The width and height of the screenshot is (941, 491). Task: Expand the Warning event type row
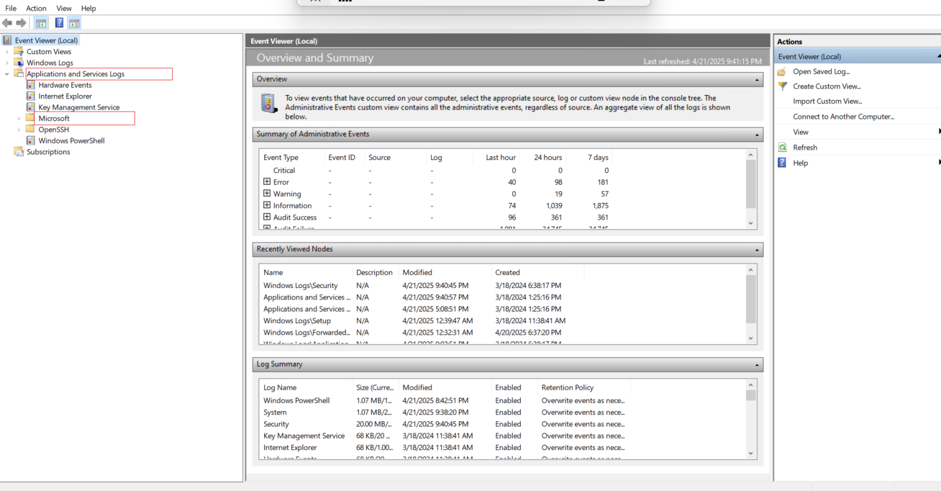(x=267, y=194)
